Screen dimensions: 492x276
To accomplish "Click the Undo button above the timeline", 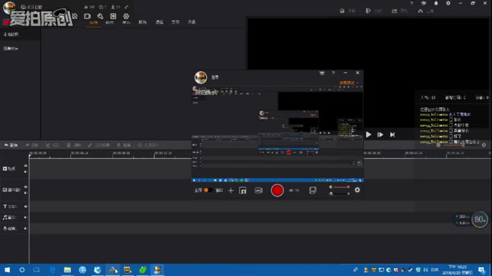I will (13, 145).
